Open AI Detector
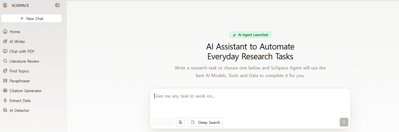 coord(19,110)
